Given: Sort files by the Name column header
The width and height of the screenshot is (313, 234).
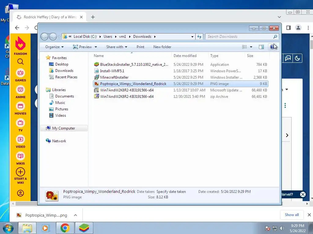Looking at the screenshot, I should coord(132,56).
